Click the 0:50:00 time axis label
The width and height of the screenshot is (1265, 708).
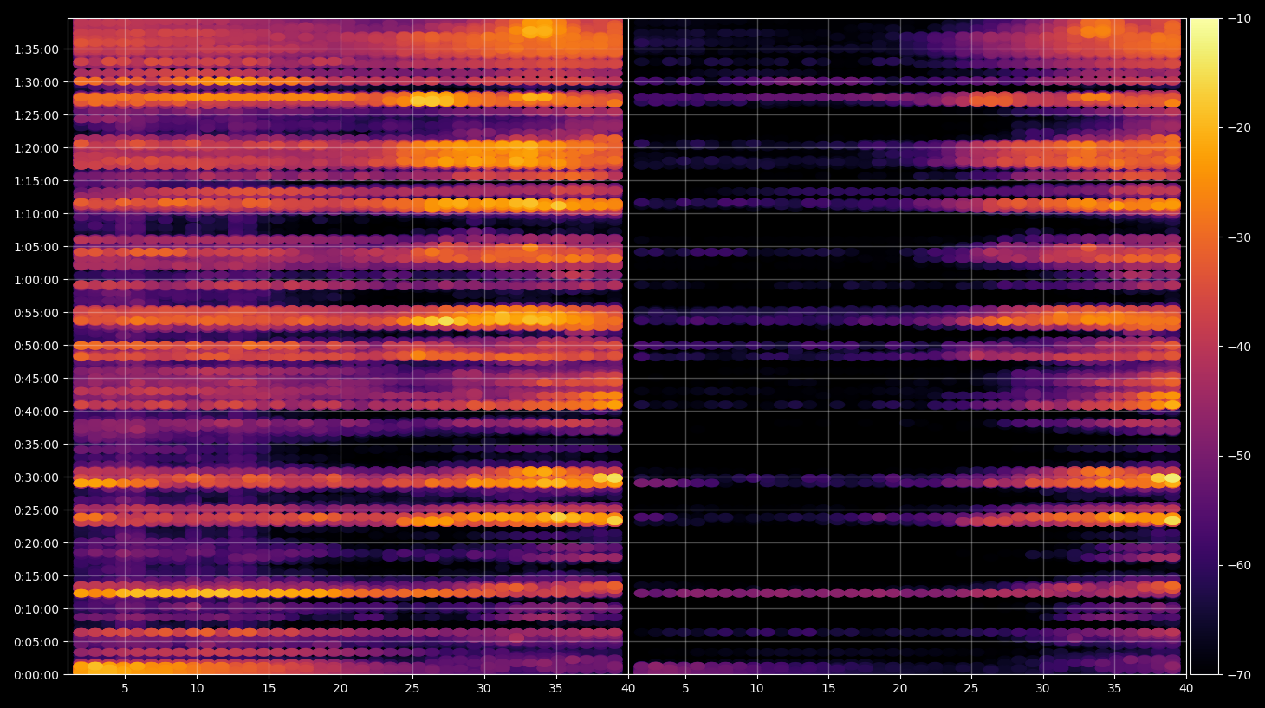point(36,346)
